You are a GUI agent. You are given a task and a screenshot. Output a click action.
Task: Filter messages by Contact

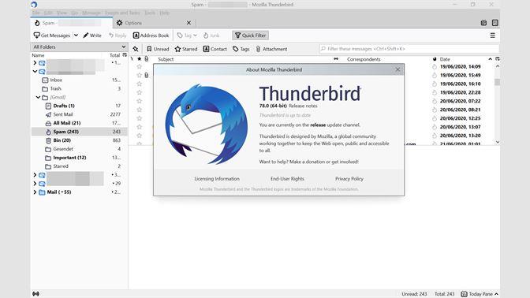215,49
